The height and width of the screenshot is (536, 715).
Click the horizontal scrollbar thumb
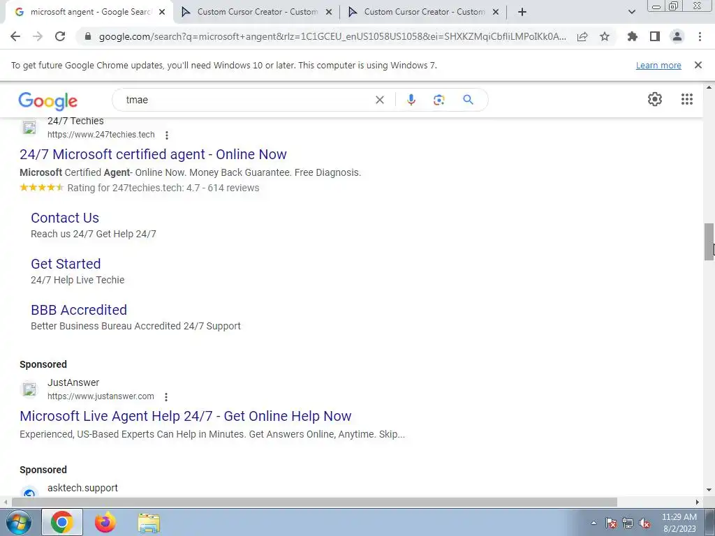(314, 502)
